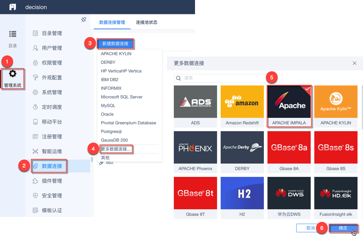Choose Microsoft SQL Server option
This screenshot has width=363, height=236.
pos(121,97)
